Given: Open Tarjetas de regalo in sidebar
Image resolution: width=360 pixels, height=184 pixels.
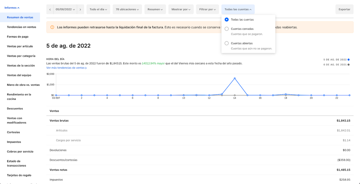Looking at the screenshot, I should (x=19, y=175).
